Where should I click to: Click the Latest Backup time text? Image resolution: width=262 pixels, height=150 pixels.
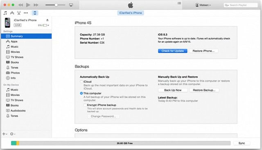coord(178,101)
